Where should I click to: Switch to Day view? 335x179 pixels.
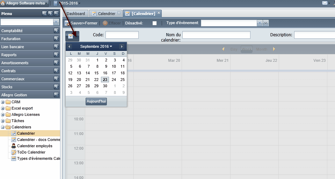click(x=234, y=49)
